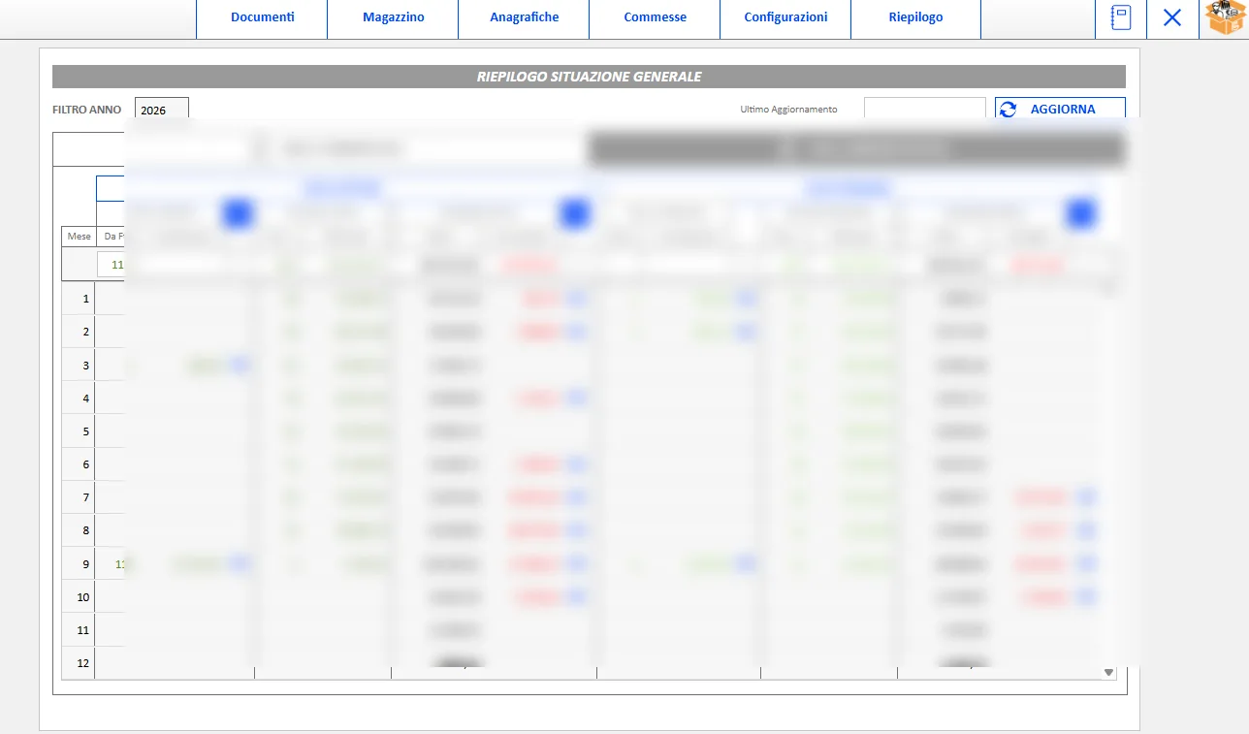Select month row 11
Image resolution: width=1249 pixels, height=734 pixels.
point(79,629)
